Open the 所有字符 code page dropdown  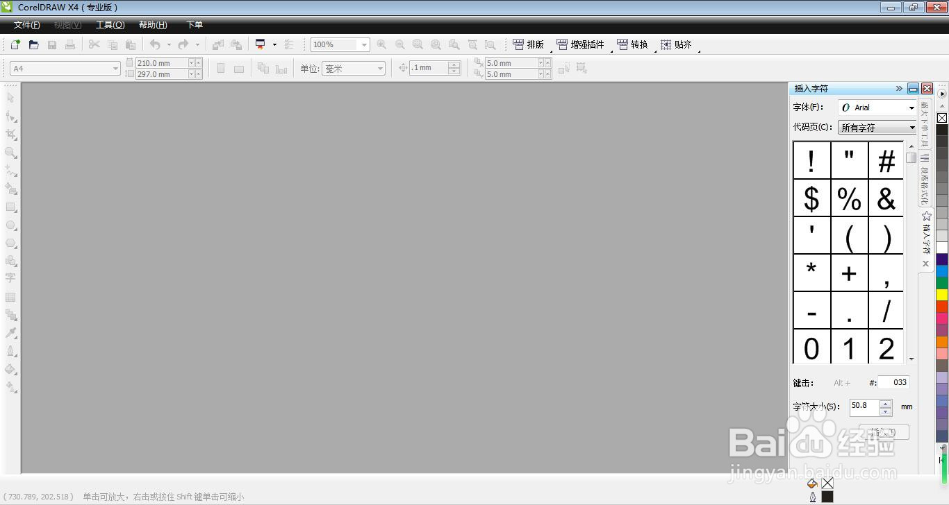(x=911, y=128)
